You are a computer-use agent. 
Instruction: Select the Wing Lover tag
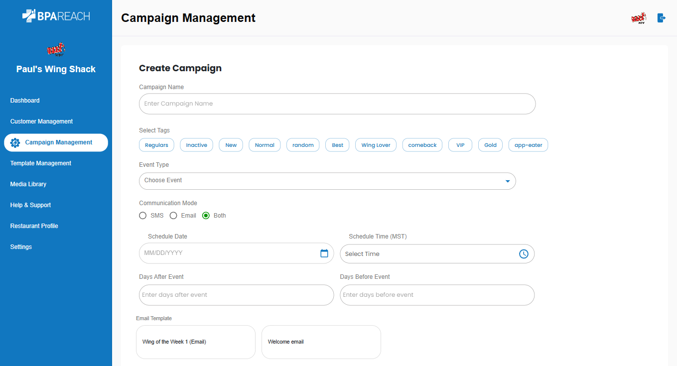tap(376, 145)
